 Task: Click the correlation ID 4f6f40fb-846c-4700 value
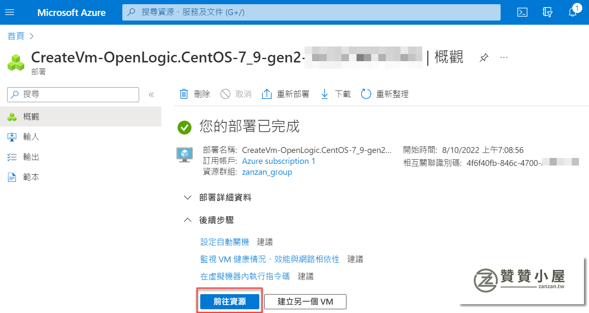[x=503, y=163]
